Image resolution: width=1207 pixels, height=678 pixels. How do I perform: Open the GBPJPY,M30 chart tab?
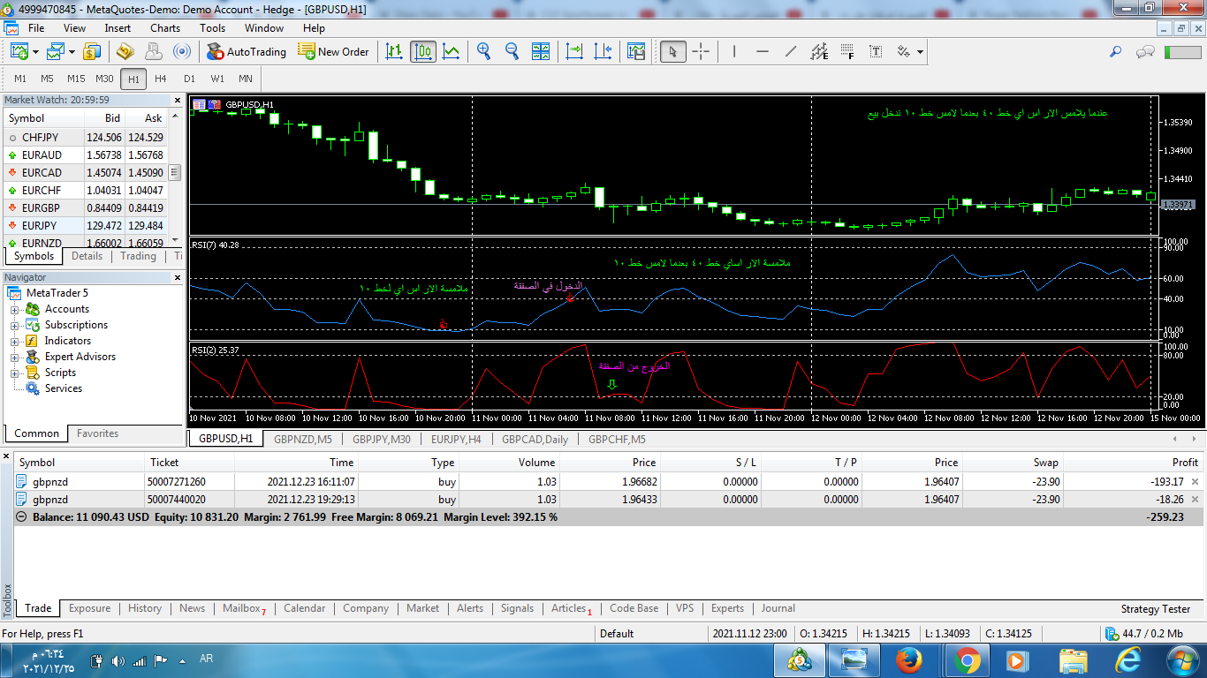[x=381, y=439]
